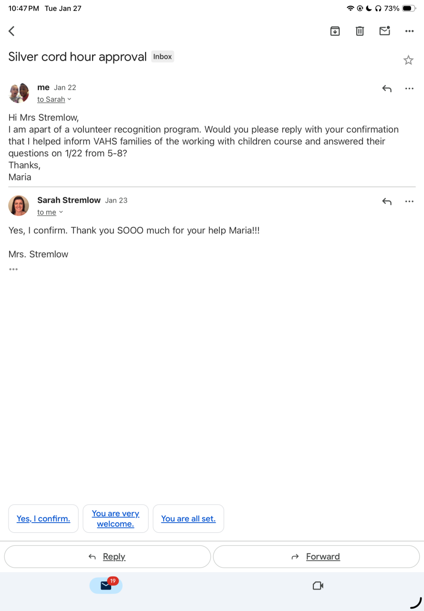The width and height of the screenshot is (424, 611).
Task: Switch to the Meet video tab
Action: coord(318,586)
